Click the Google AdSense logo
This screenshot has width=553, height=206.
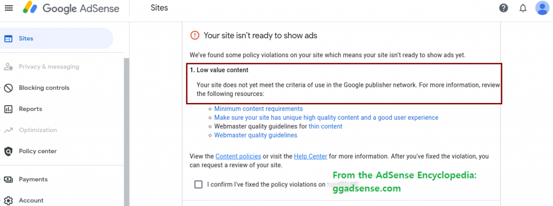point(71,8)
